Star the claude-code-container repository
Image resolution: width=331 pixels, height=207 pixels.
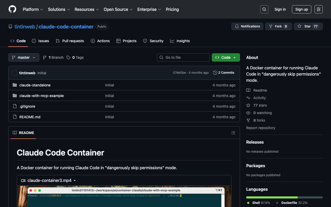308,26
